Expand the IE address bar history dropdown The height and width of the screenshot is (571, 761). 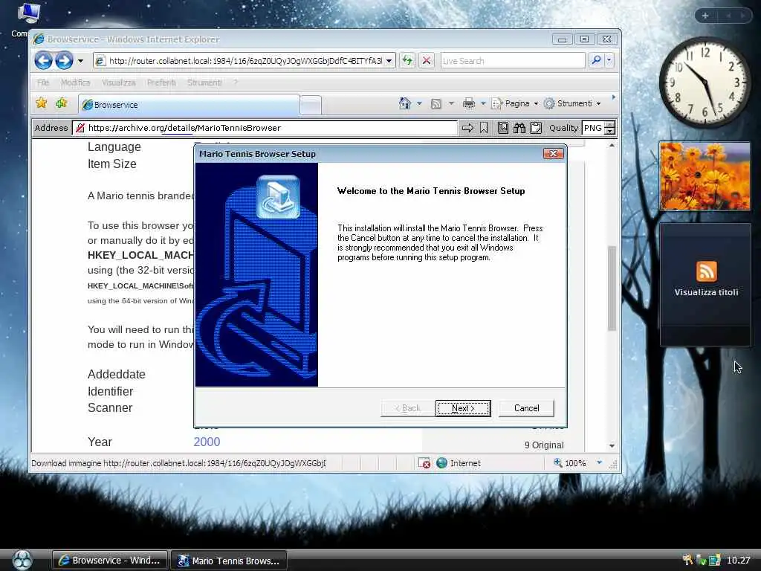click(x=389, y=61)
